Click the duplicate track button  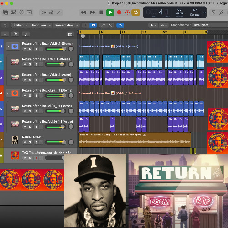point(16,34)
